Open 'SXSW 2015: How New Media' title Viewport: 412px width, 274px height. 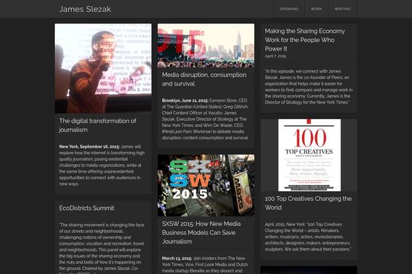pyautogui.click(x=201, y=233)
